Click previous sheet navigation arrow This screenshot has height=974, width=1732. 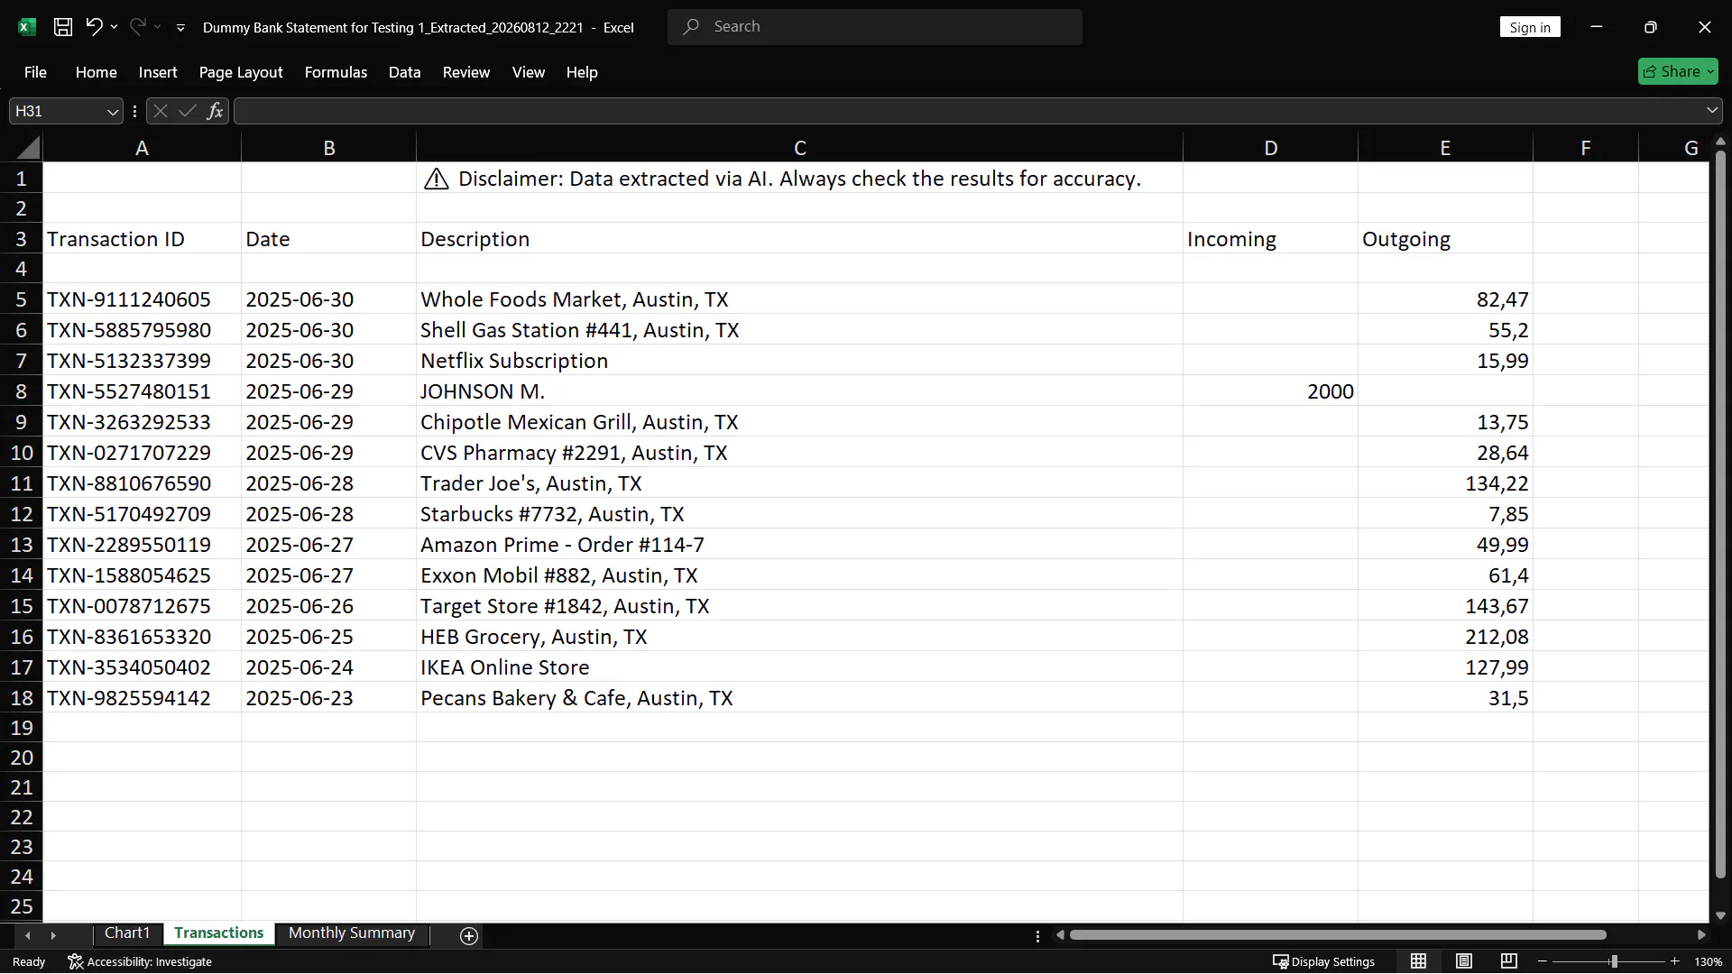28,936
